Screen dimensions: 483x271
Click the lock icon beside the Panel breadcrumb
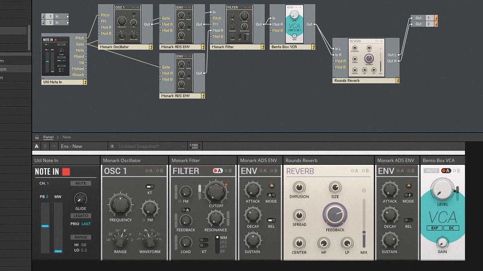37,137
